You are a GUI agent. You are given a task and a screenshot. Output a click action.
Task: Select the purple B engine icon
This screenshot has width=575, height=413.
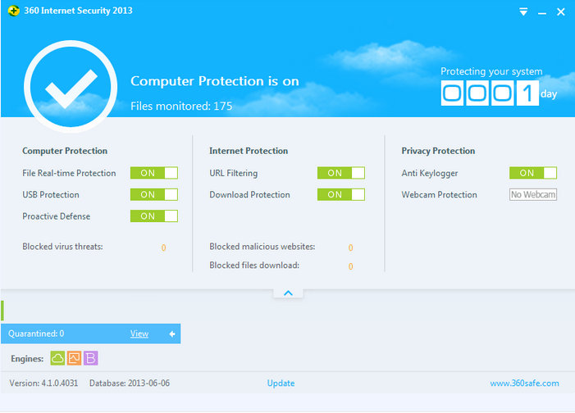[90, 358]
